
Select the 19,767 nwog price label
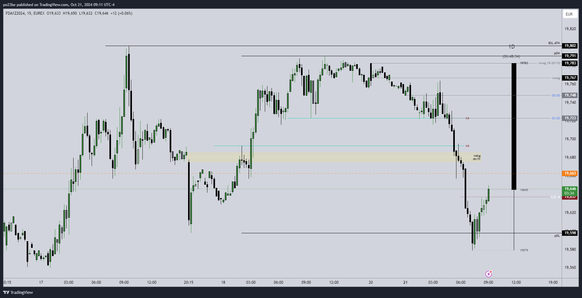[x=570, y=78]
